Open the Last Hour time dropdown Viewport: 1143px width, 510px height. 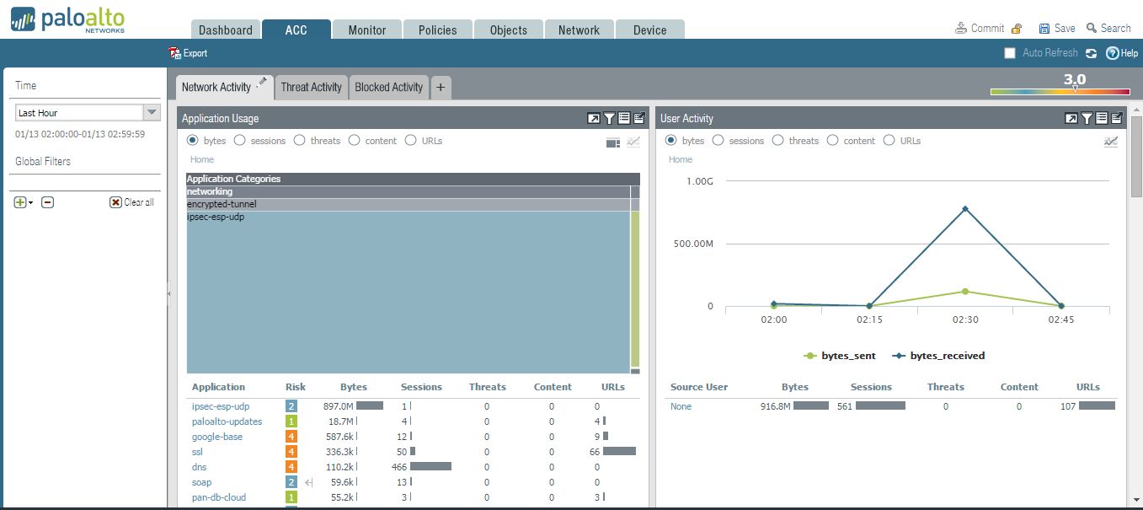(152, 112)
